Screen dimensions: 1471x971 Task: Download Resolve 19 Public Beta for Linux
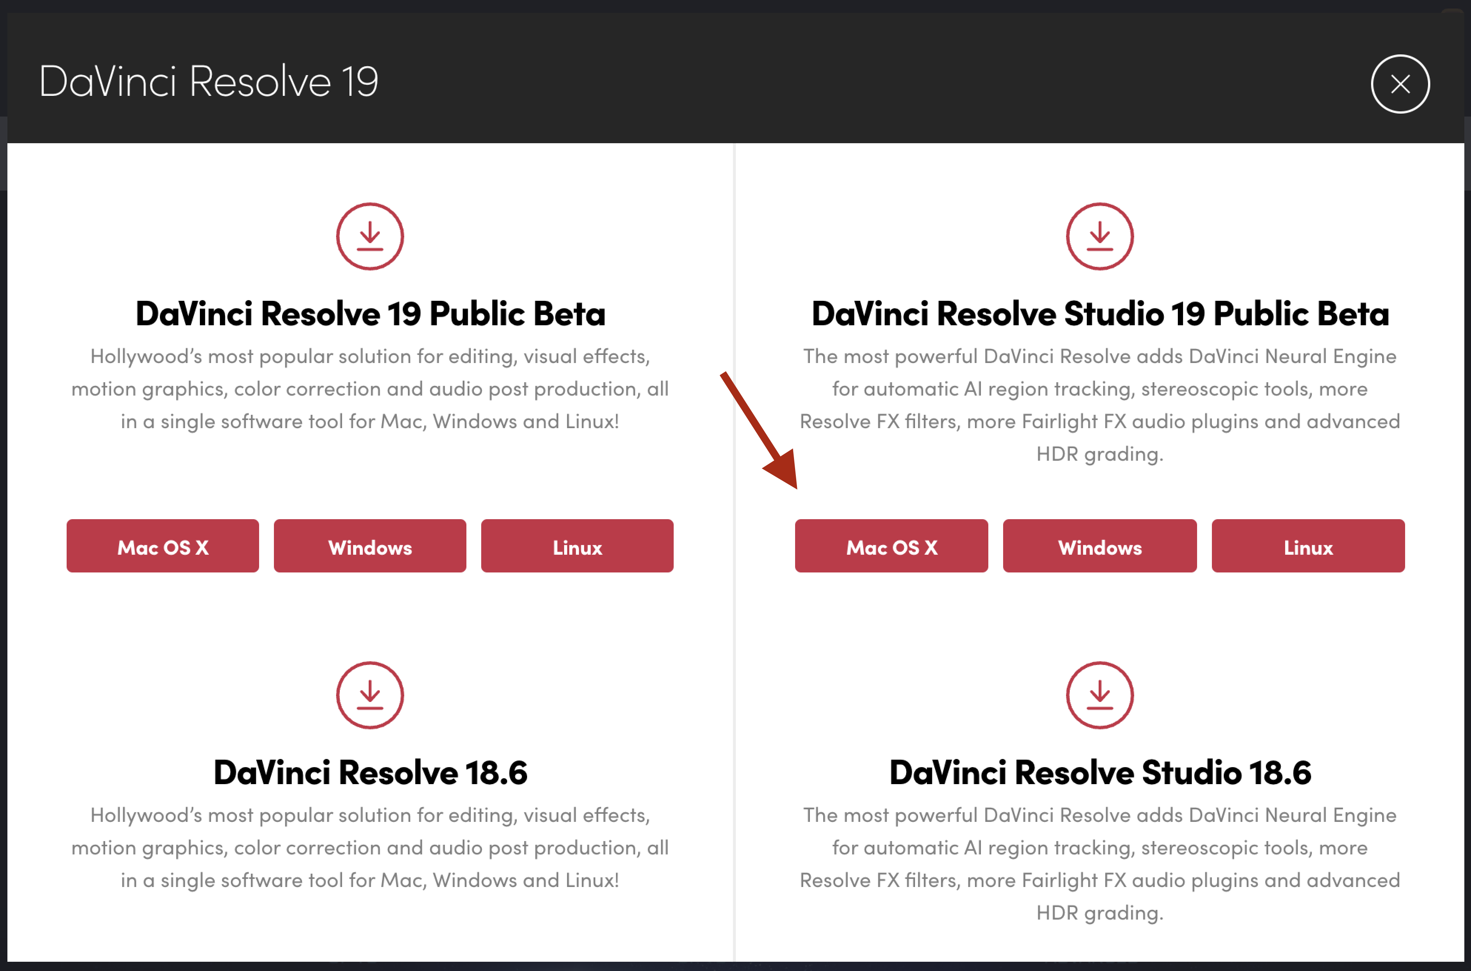pyautogui.click(x=577, y=546)
